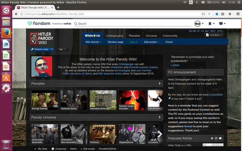Open the user avatar dropdown
Screen dimensions: 242x151
tap(199, 23)
